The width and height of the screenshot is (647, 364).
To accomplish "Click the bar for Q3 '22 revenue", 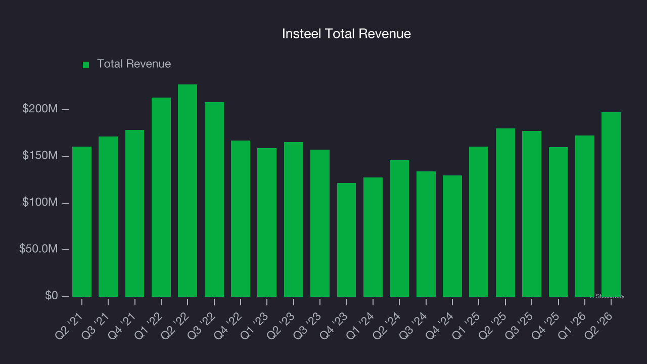I will point(214,199).
